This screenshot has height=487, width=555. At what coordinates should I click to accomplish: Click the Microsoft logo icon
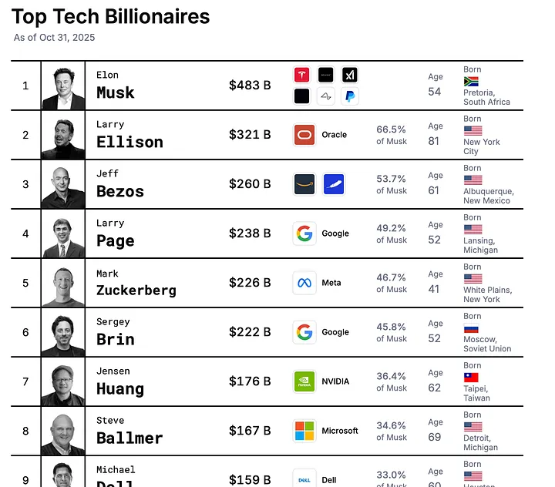pos(304,431)
